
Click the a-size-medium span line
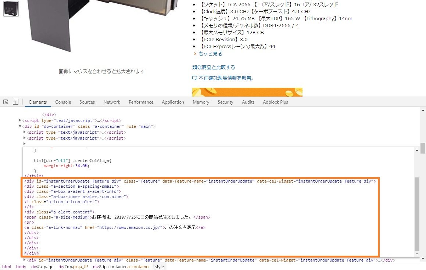117,217
